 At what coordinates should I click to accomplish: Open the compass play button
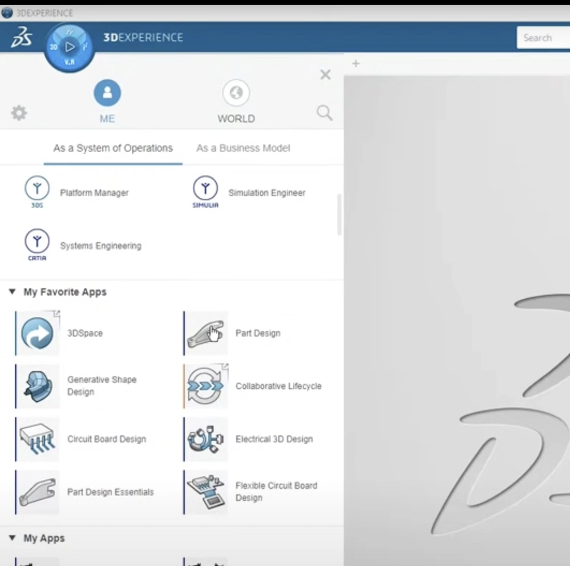[x=69, y=46]
